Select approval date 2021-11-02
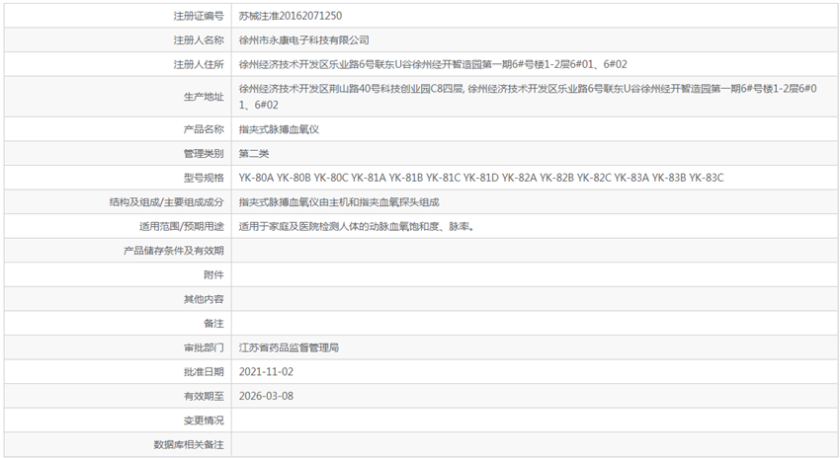Image resolution: width=840 pixels, height=458 pixels. [x=266, y=372]
